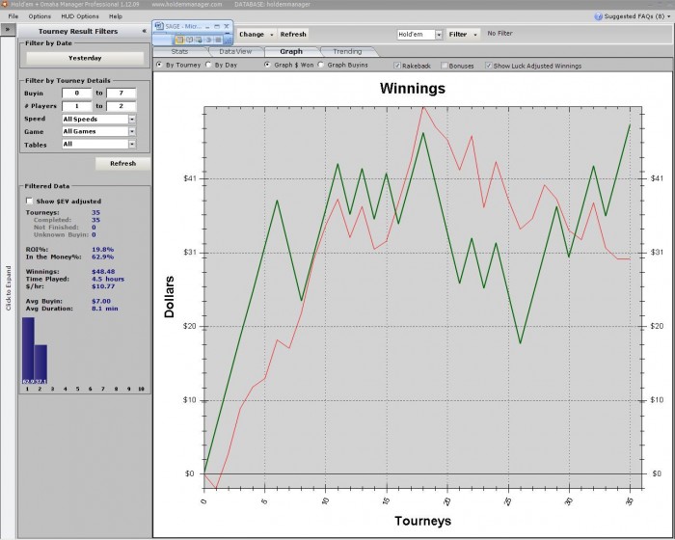Click the Yesterday date filter button

(85, 58)
